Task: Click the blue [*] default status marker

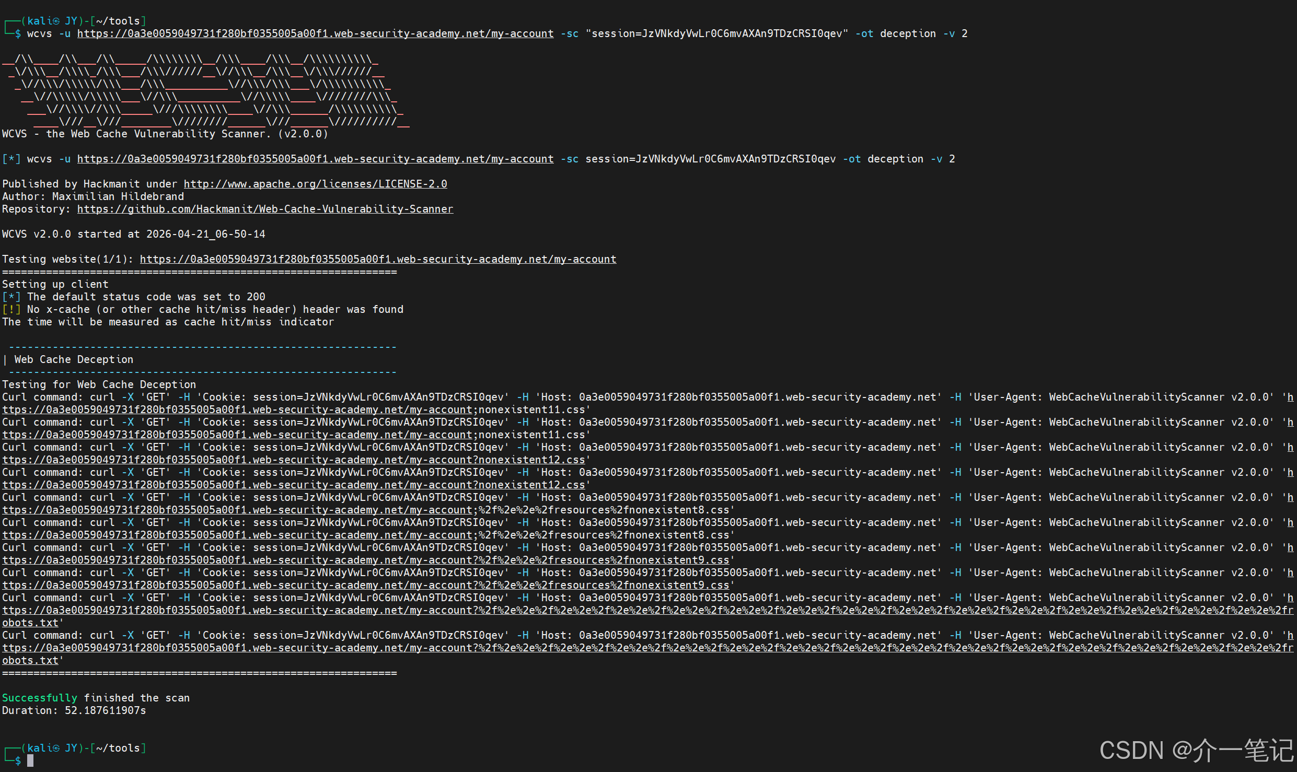Action: coord(11,297)
